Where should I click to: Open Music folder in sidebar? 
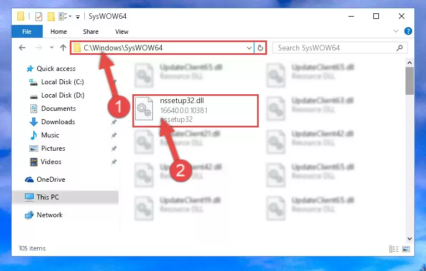pyautogui.click(x=50, y=135)
